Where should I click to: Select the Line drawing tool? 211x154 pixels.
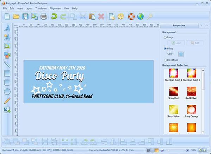click(x=7, y=64)
